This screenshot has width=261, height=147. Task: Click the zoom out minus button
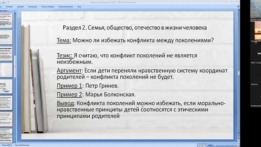click(x=215, y=145)
